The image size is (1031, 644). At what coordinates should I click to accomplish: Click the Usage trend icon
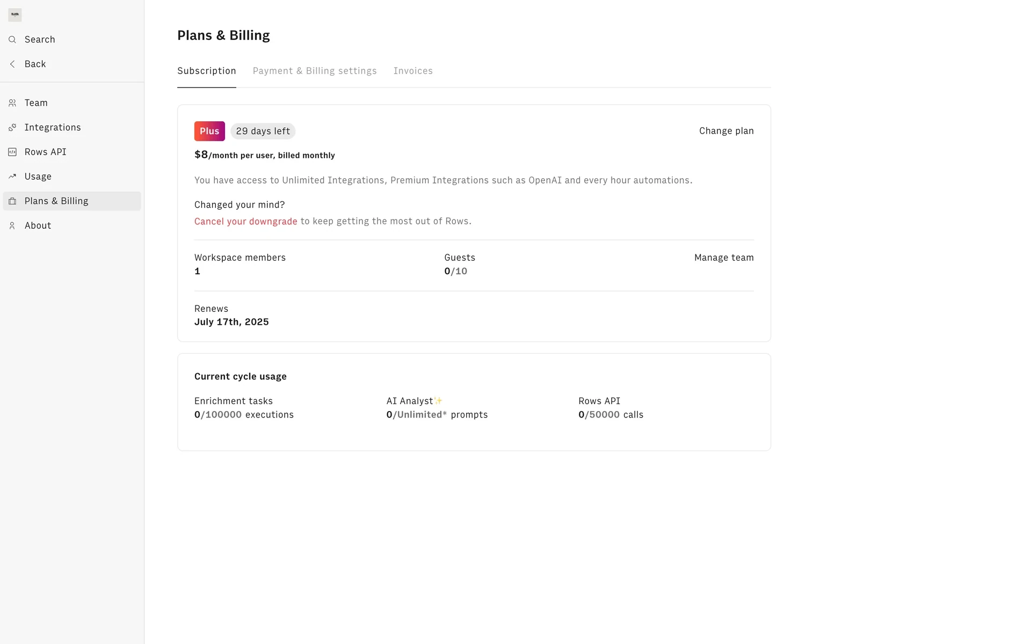click(x=12, y=177)
